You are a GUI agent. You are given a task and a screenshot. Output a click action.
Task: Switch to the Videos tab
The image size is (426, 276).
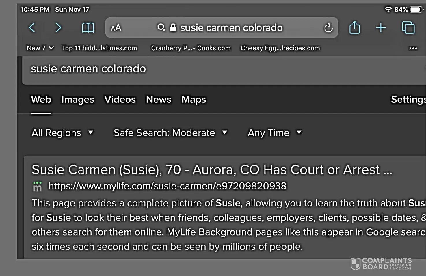120,100
